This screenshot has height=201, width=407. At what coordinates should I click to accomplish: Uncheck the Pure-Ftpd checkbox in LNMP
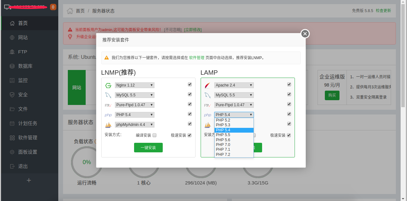(x=190, y=104)
